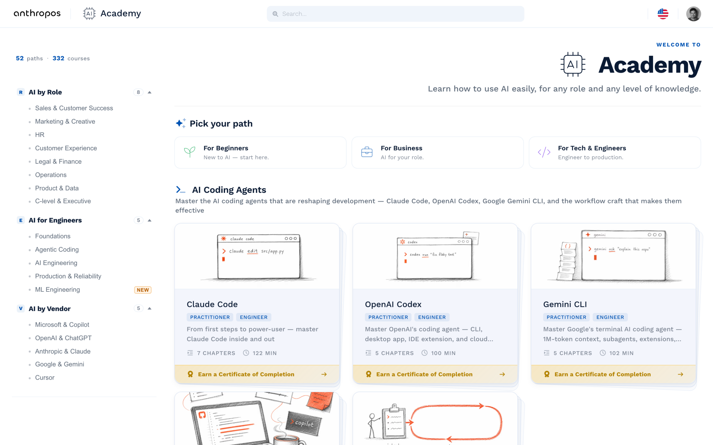The width and height of the screenshot is (713, 445).
Task: Click the ENGINEER tag on OpenAI Codex card
Action: click(432, 317)
